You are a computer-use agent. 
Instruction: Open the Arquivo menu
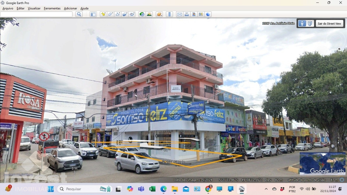pos(8,8)
